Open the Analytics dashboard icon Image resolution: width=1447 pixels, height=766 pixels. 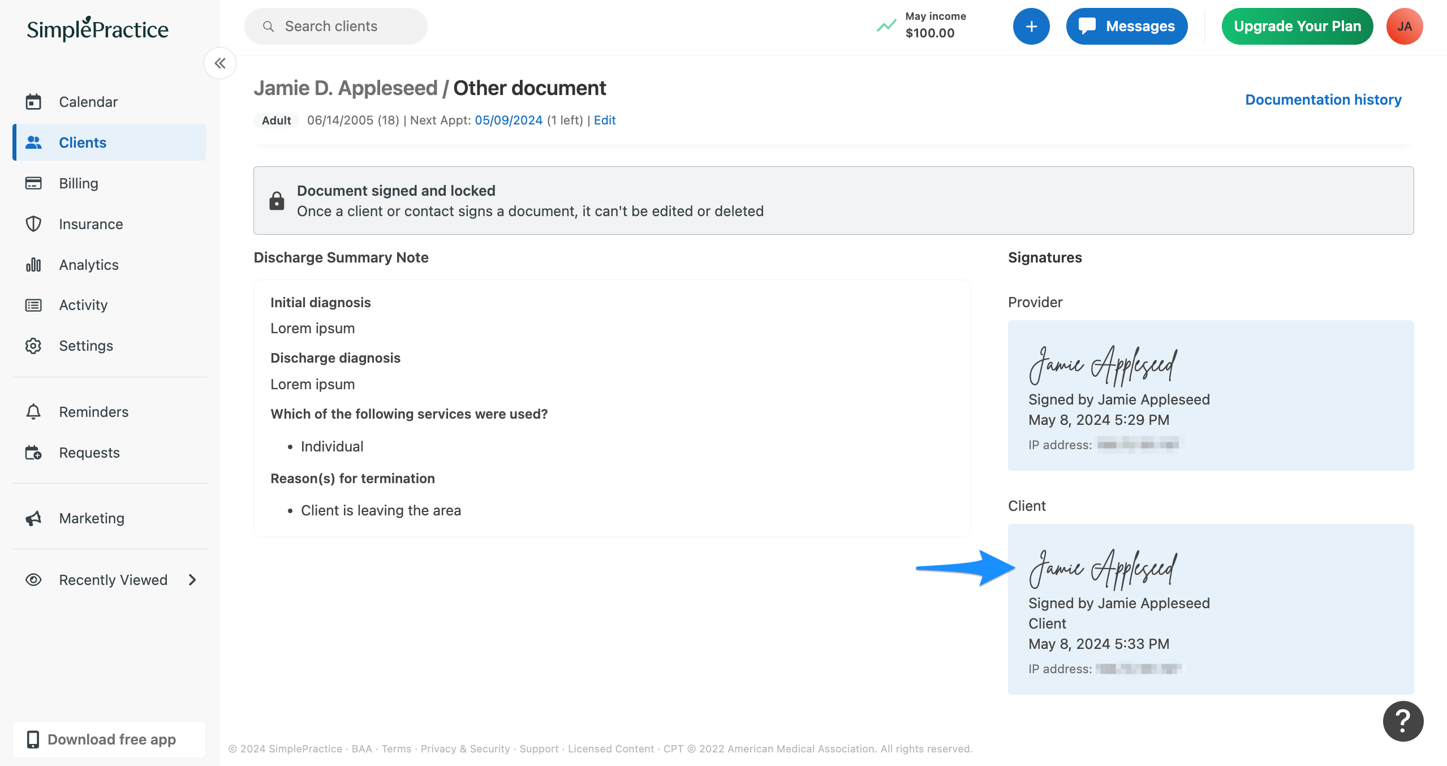[33, 265]
